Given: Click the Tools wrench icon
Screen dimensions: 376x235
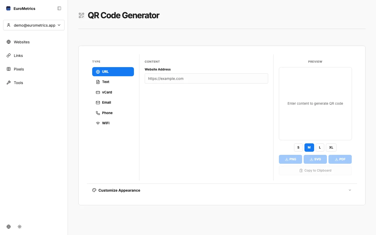Looking at the screenshot, I should [x=9, y=83].
